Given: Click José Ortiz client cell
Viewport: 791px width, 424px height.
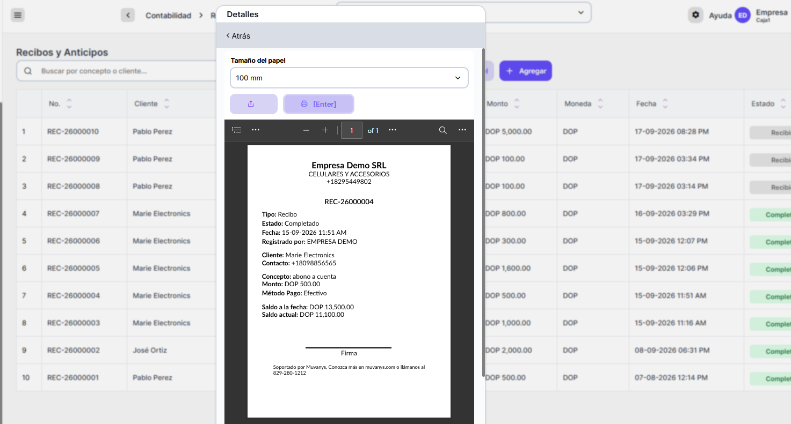Looking at the screenshot, I should 150,350.
